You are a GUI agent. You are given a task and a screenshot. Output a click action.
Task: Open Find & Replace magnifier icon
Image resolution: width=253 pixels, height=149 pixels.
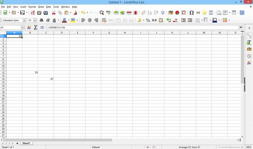pos(102,13)
